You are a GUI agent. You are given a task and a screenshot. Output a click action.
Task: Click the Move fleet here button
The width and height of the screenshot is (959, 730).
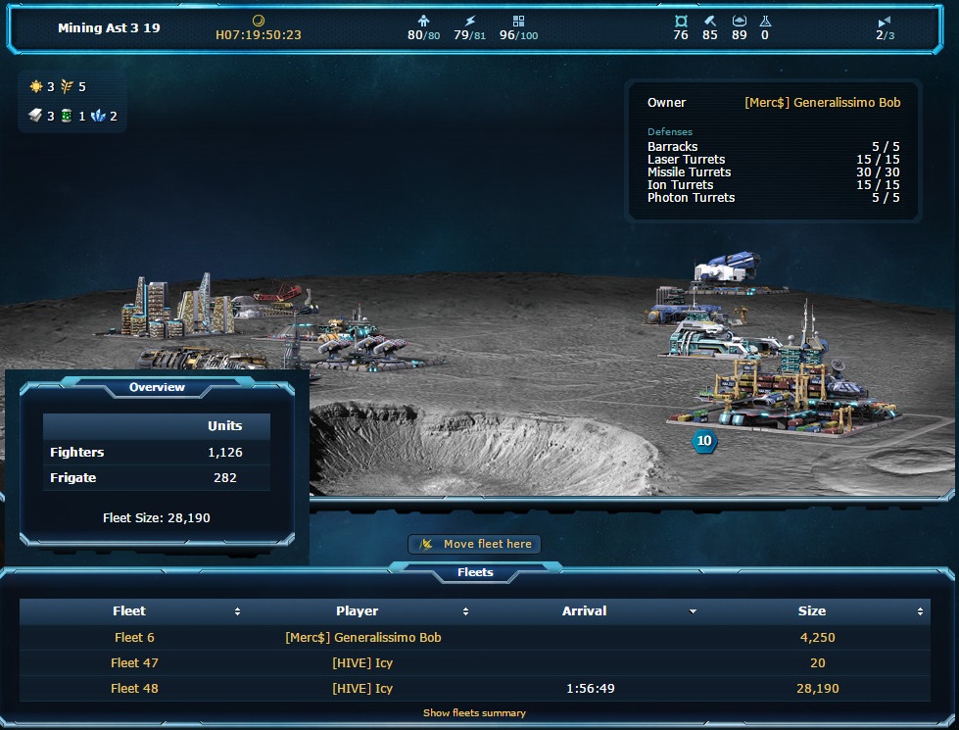[x=474, y=544]
